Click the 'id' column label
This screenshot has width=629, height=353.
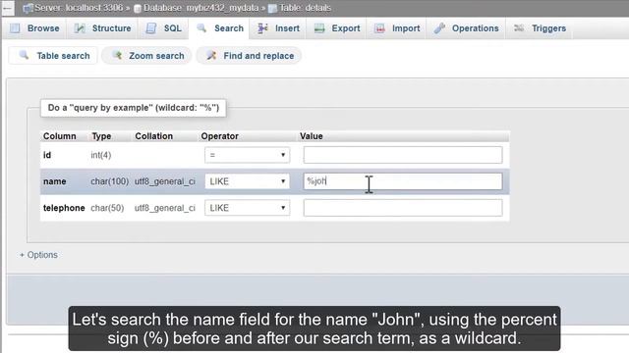pos(47,155)
